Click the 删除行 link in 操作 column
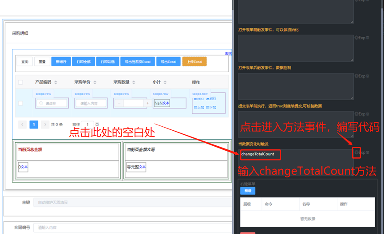The height and width of the screenshot is (234, 384). [x=198, y=98]
